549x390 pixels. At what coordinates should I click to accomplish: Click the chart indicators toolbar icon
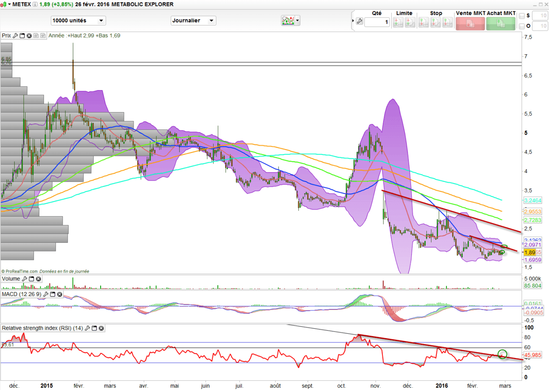[288, 21]
